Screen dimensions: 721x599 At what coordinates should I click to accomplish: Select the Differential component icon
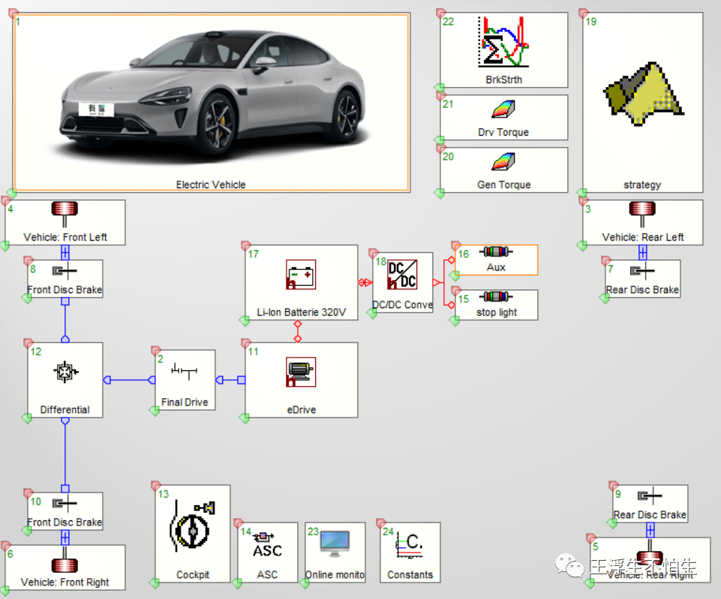[x=65, y=372]
